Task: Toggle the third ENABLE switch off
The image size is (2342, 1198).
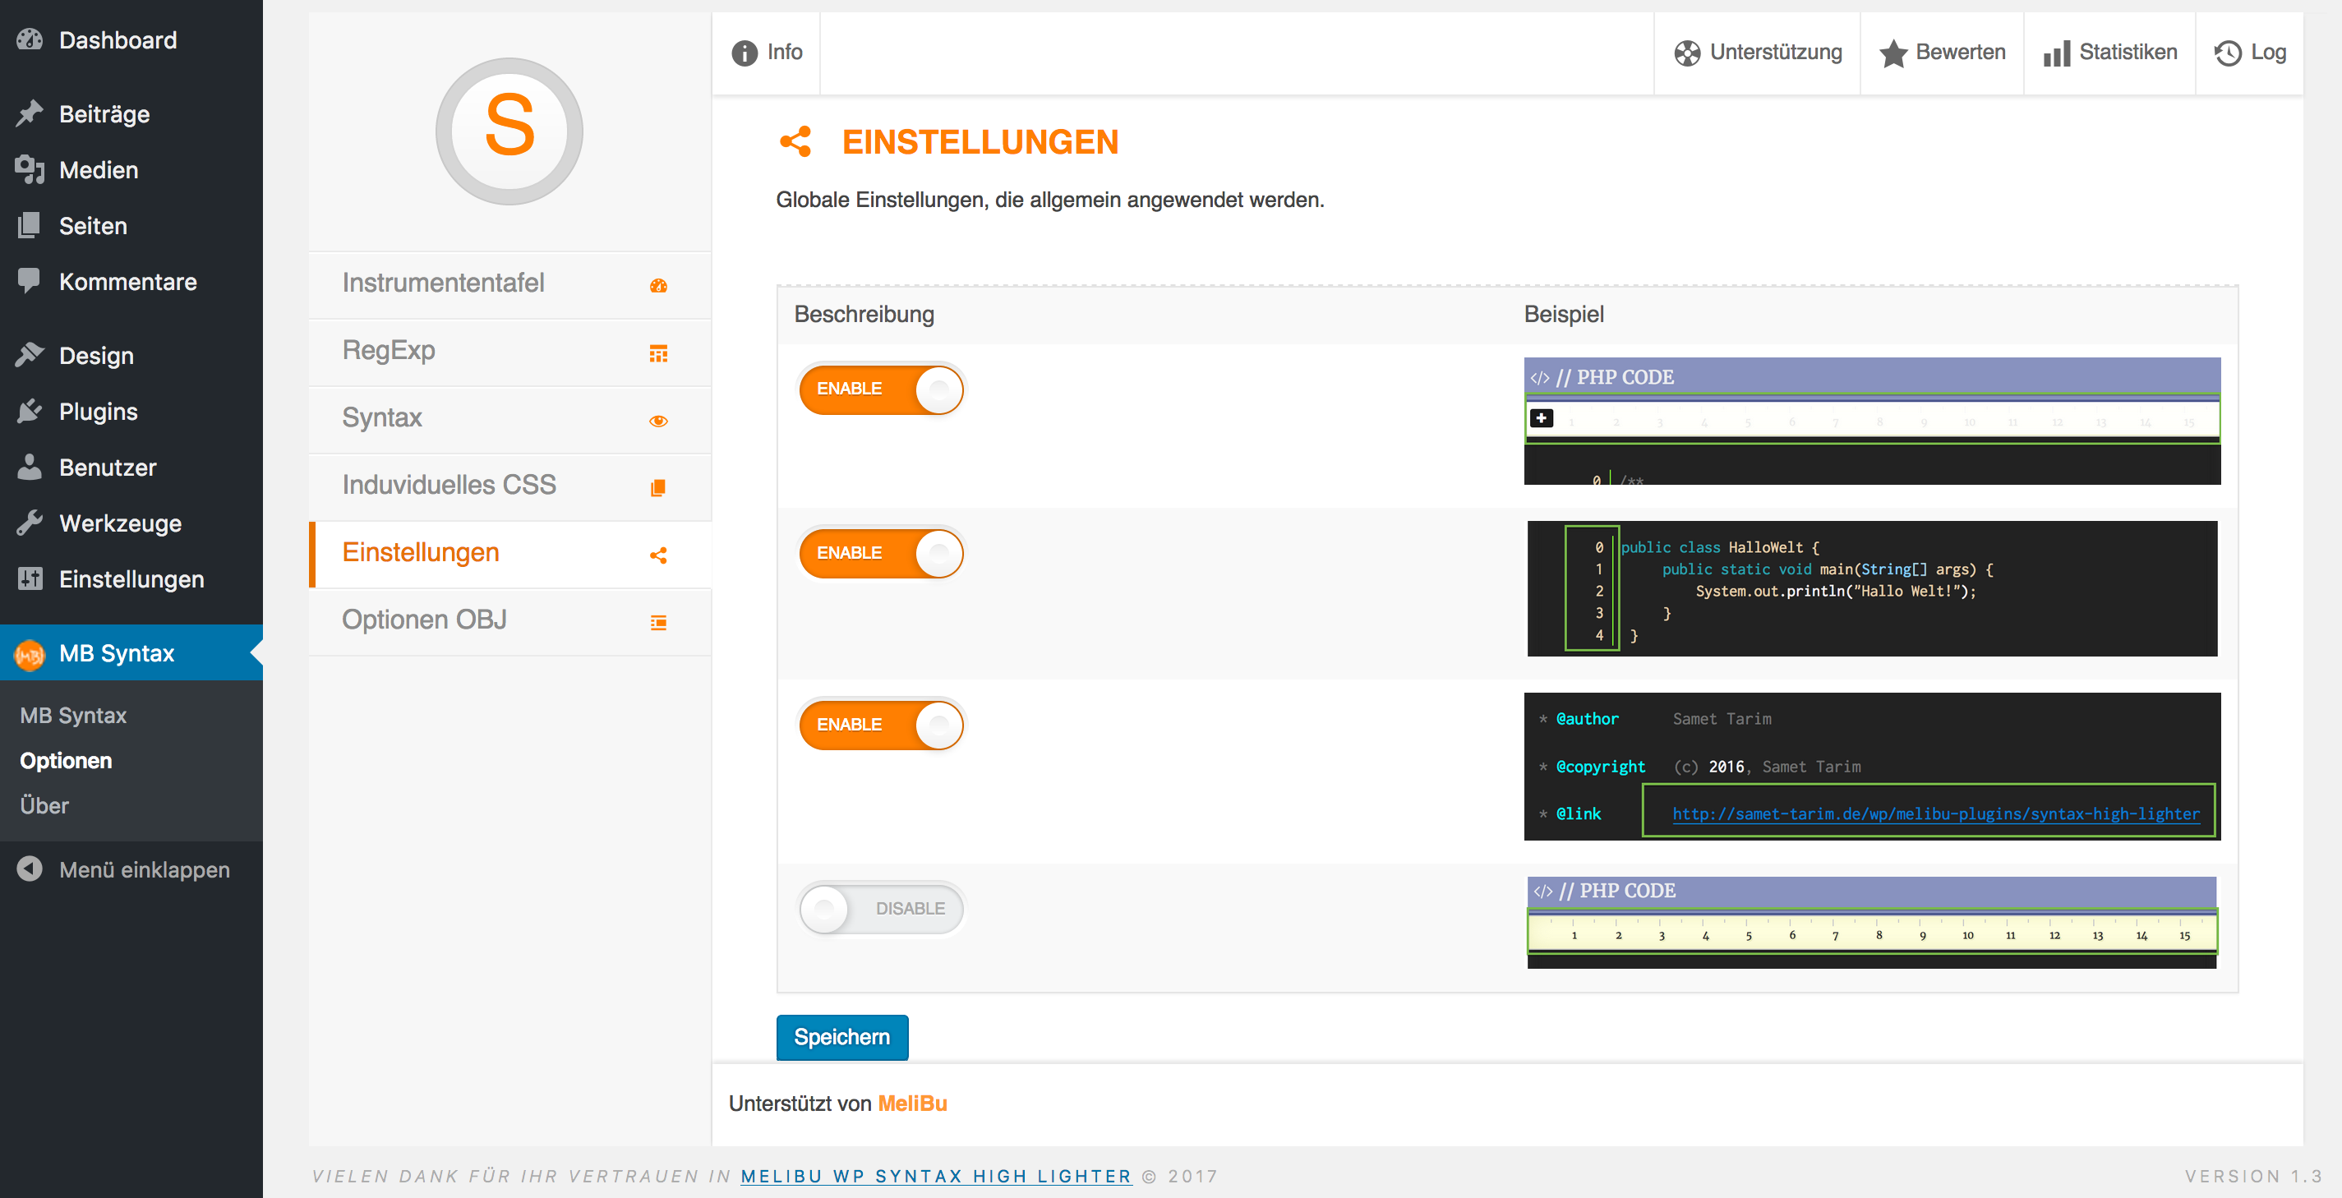Action: 878,724
